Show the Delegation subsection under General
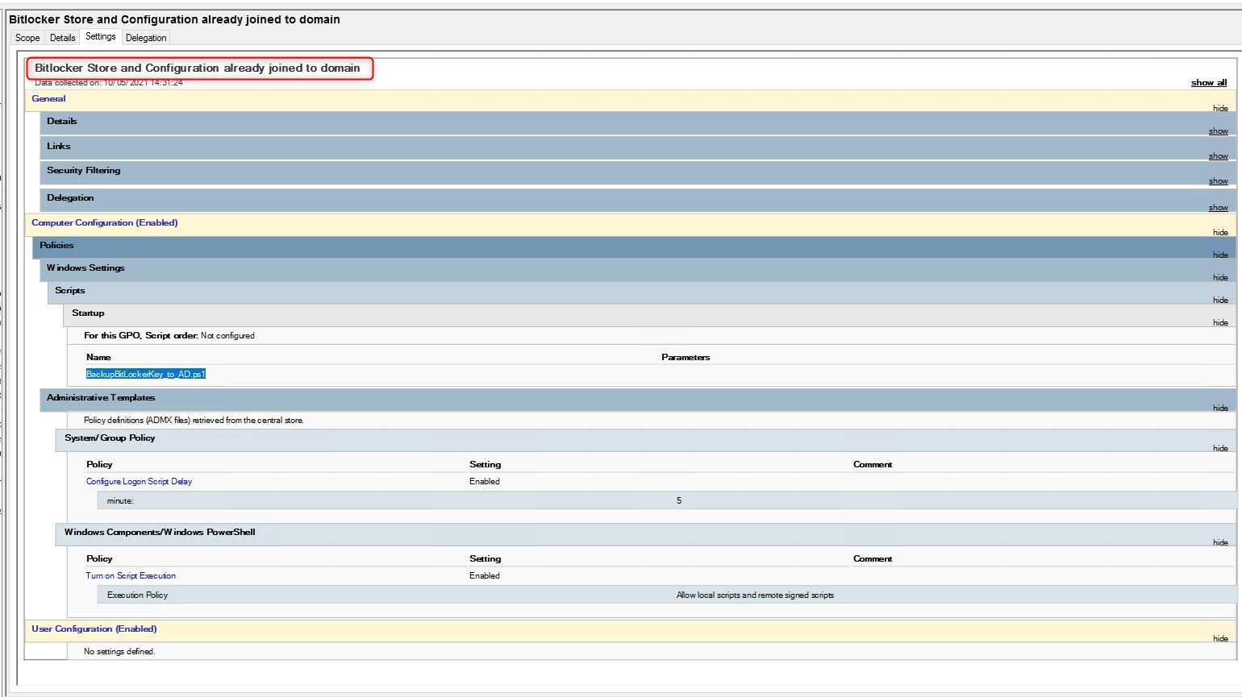Screen dimensions: 1242x697 [1218, 208]
